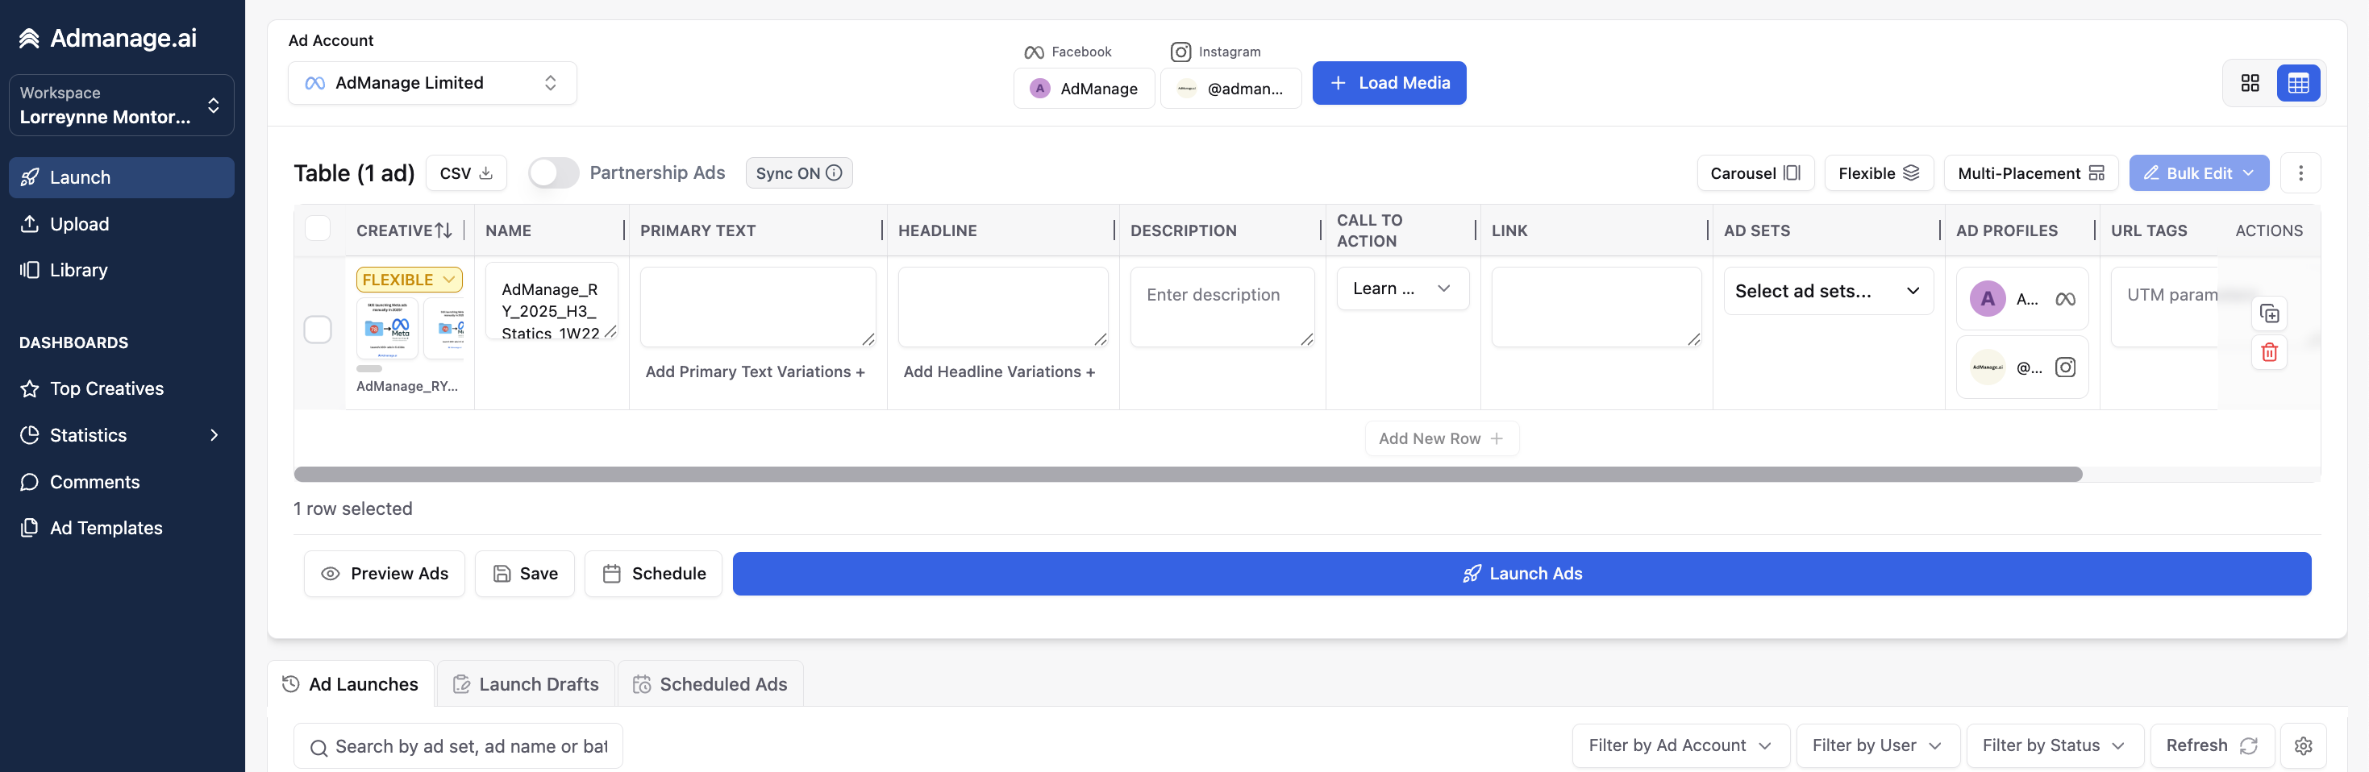Tick the first ad row checkbox
This screenshot has width=2369, height=772.
pyautogui.click(x=317, y=329)
